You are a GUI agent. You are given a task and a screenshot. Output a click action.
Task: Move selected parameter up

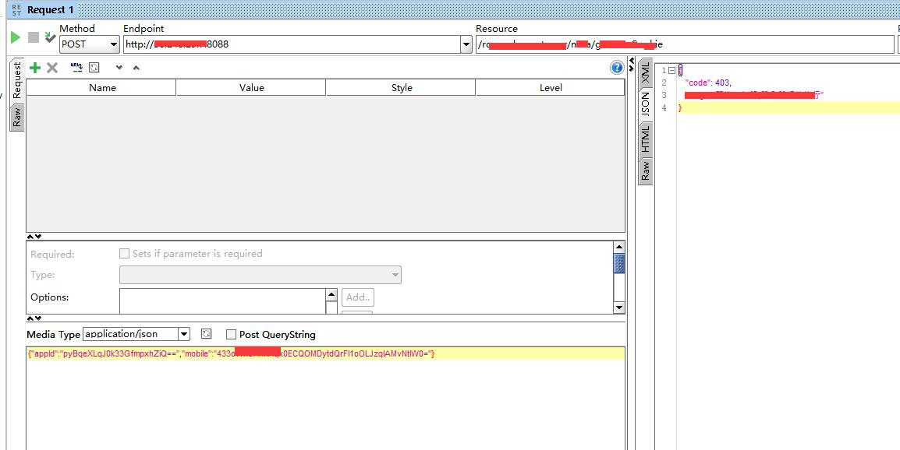point(136,68)
